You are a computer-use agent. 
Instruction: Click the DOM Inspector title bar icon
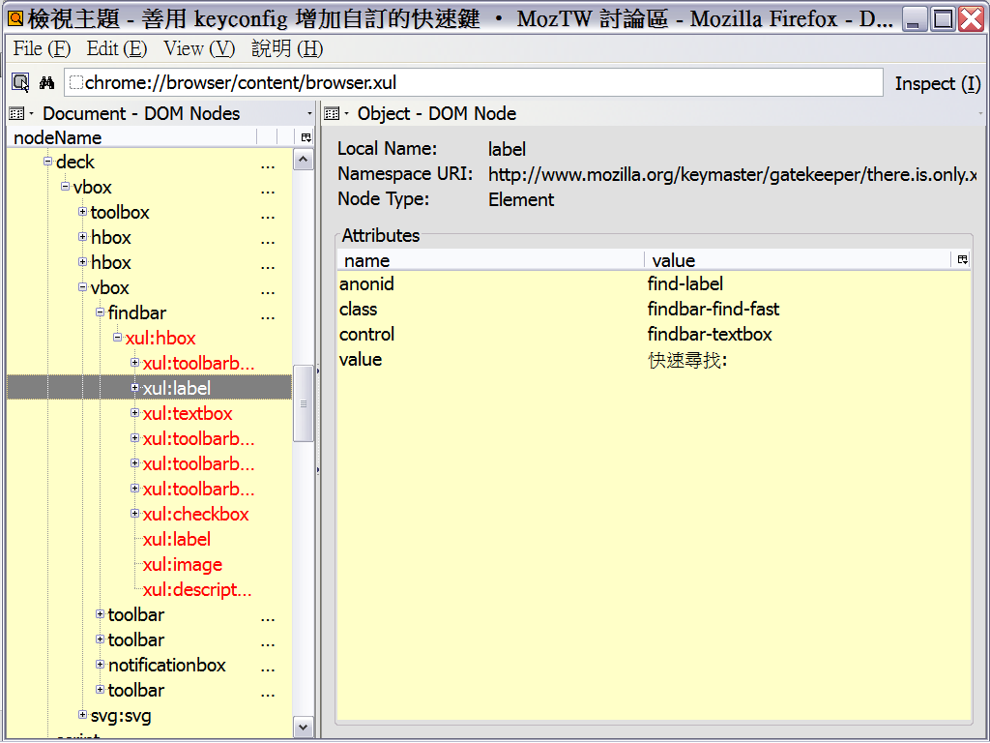click(15, 19)
